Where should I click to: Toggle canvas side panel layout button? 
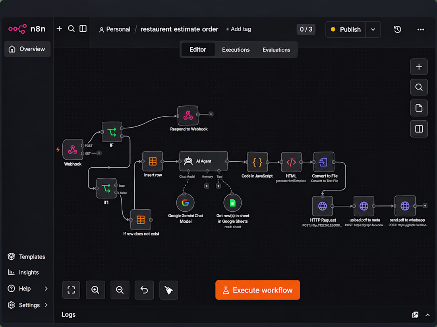(419, 129)
